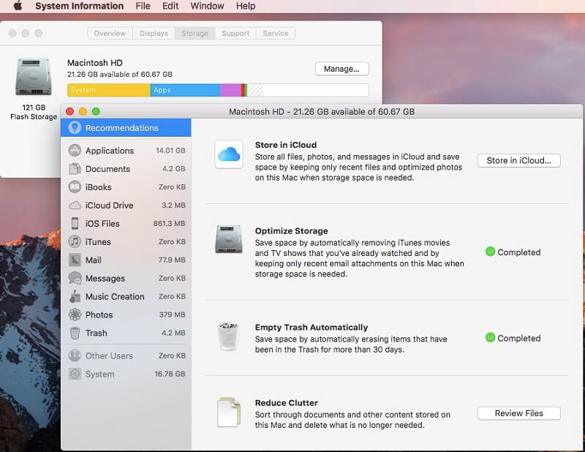
Task: Select iOS Files 861.3 MB row
Action: [126, 224]
